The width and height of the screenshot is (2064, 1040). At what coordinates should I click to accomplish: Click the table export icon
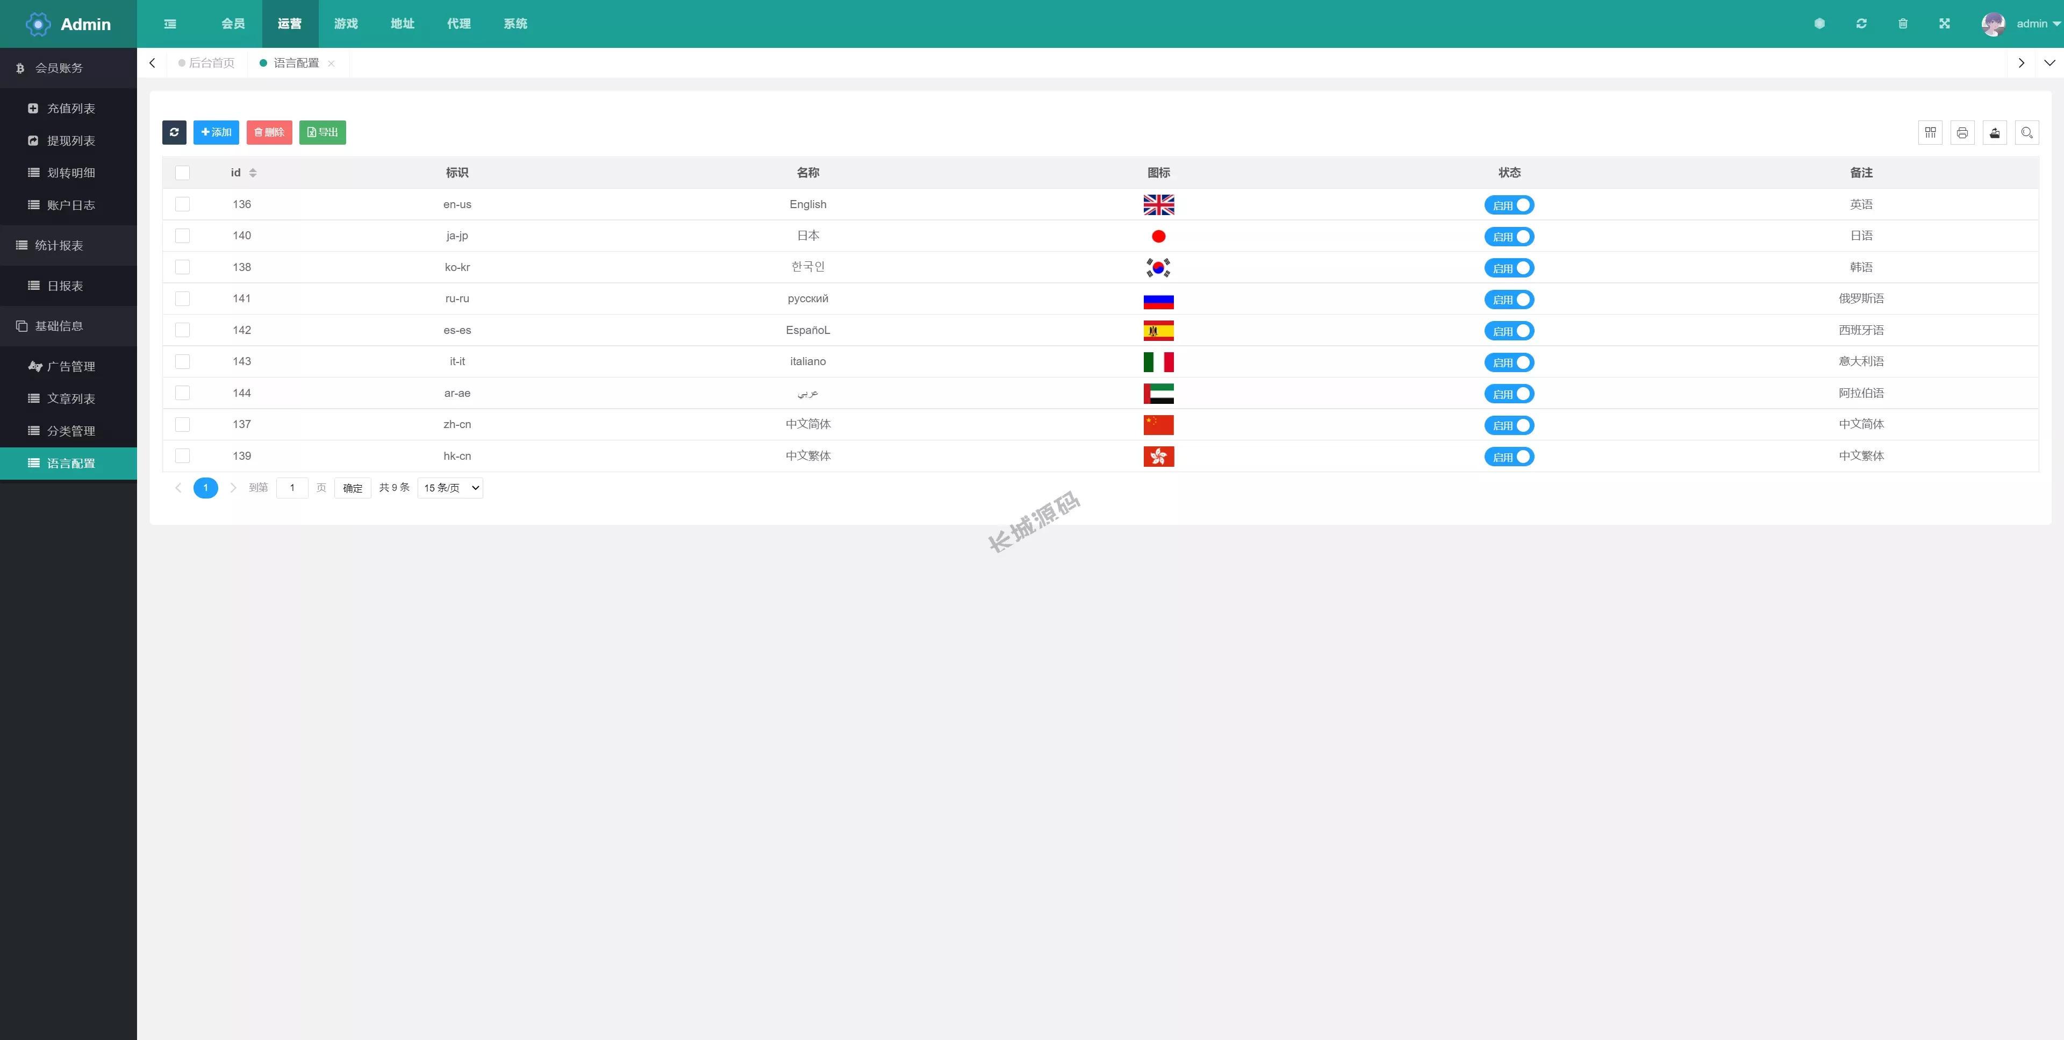point(1995,132)
